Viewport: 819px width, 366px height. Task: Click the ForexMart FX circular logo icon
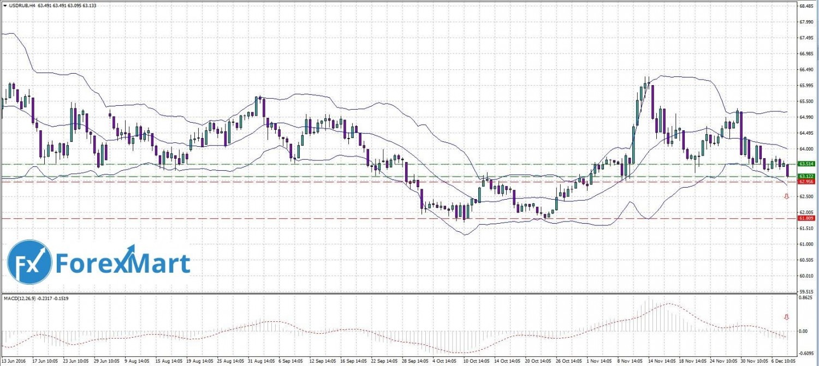pyautogui.click(x=29, y=262)
